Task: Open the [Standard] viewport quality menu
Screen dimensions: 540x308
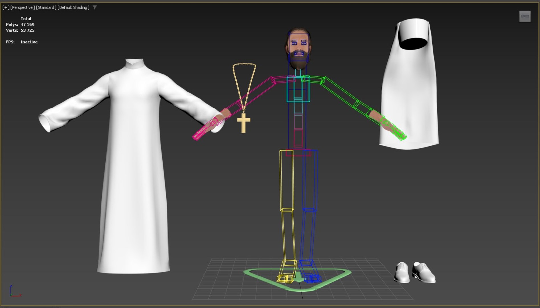Action: point(46,7)
